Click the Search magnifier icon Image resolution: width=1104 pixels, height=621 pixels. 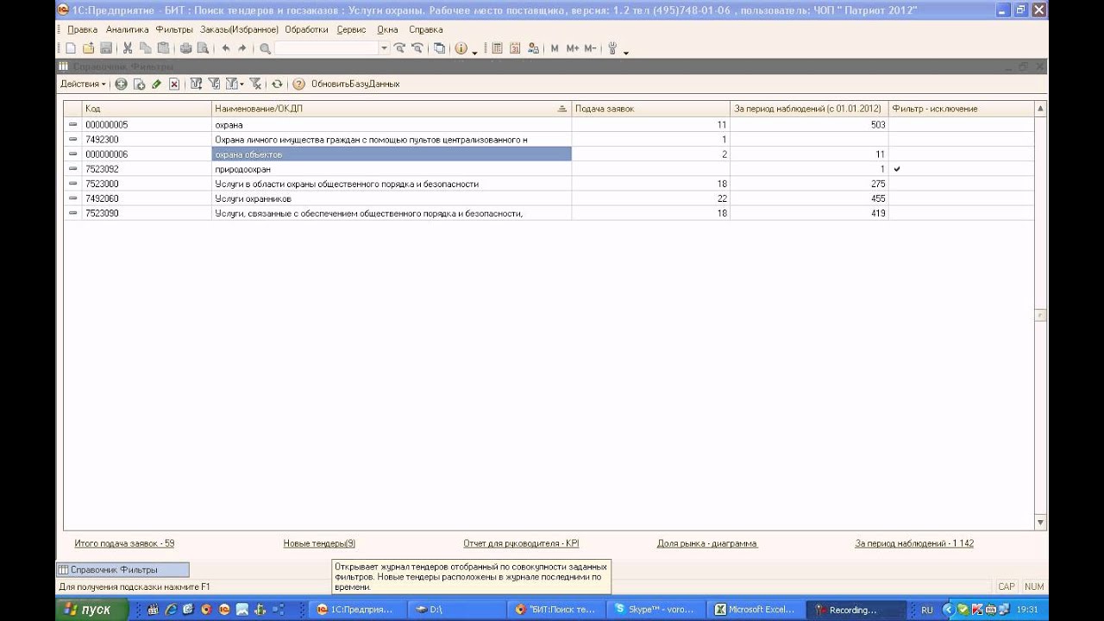coord(265,48)
